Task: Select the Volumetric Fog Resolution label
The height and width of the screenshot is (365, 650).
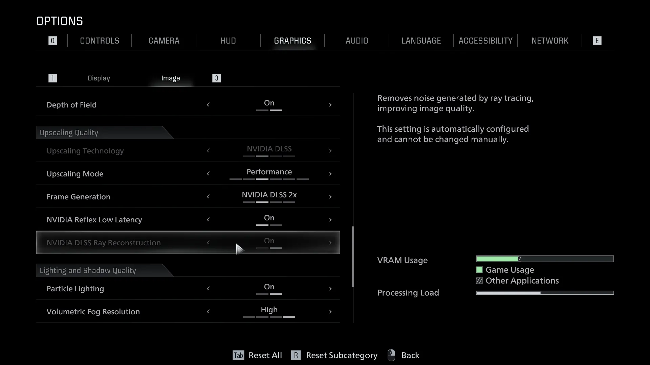Action: point(93,312)
